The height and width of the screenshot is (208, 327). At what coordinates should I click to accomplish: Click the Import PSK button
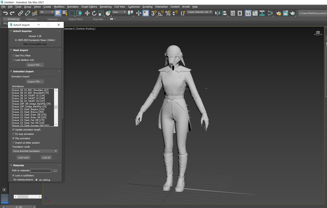tap(35, 65)
